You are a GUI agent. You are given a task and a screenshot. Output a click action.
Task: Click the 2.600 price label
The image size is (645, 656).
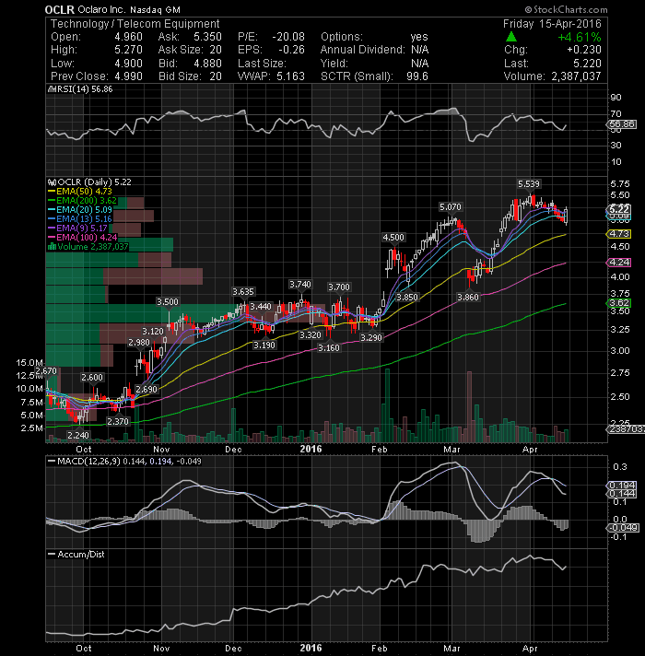(x=92, y=378)
